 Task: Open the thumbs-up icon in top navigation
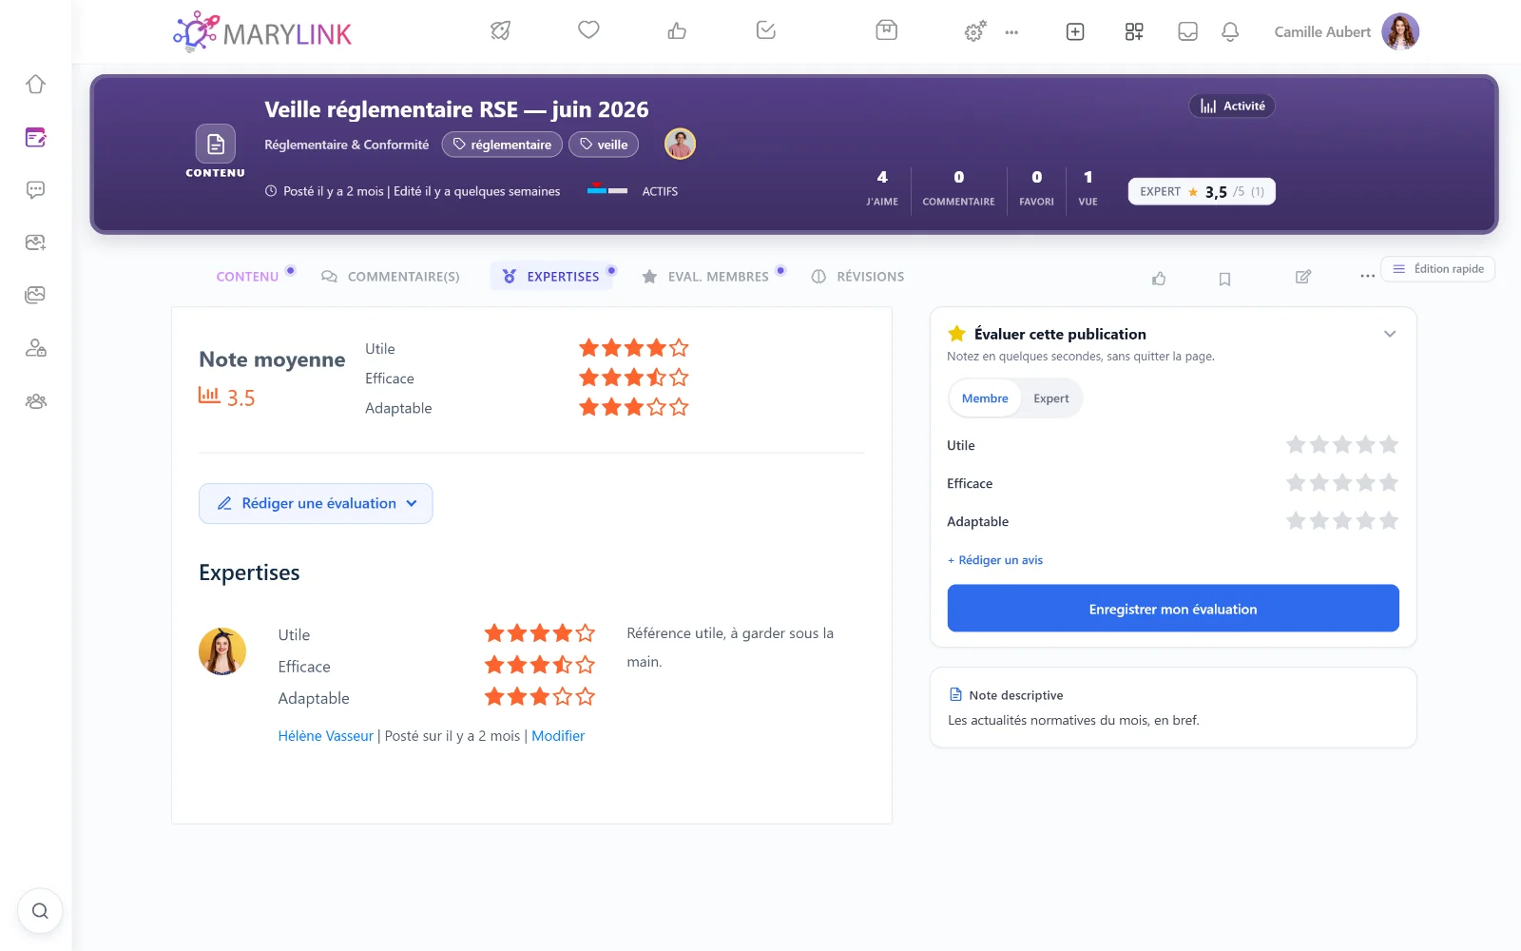point(677,31)
